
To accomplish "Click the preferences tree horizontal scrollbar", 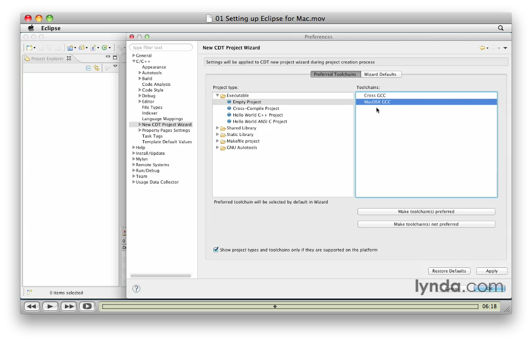I will click(x=161, y=276).
